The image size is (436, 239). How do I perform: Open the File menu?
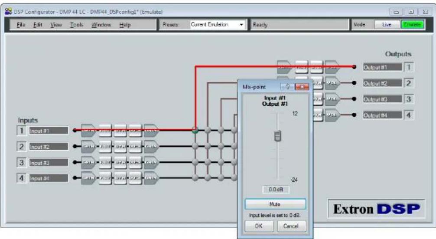click(x=21, y=25)
